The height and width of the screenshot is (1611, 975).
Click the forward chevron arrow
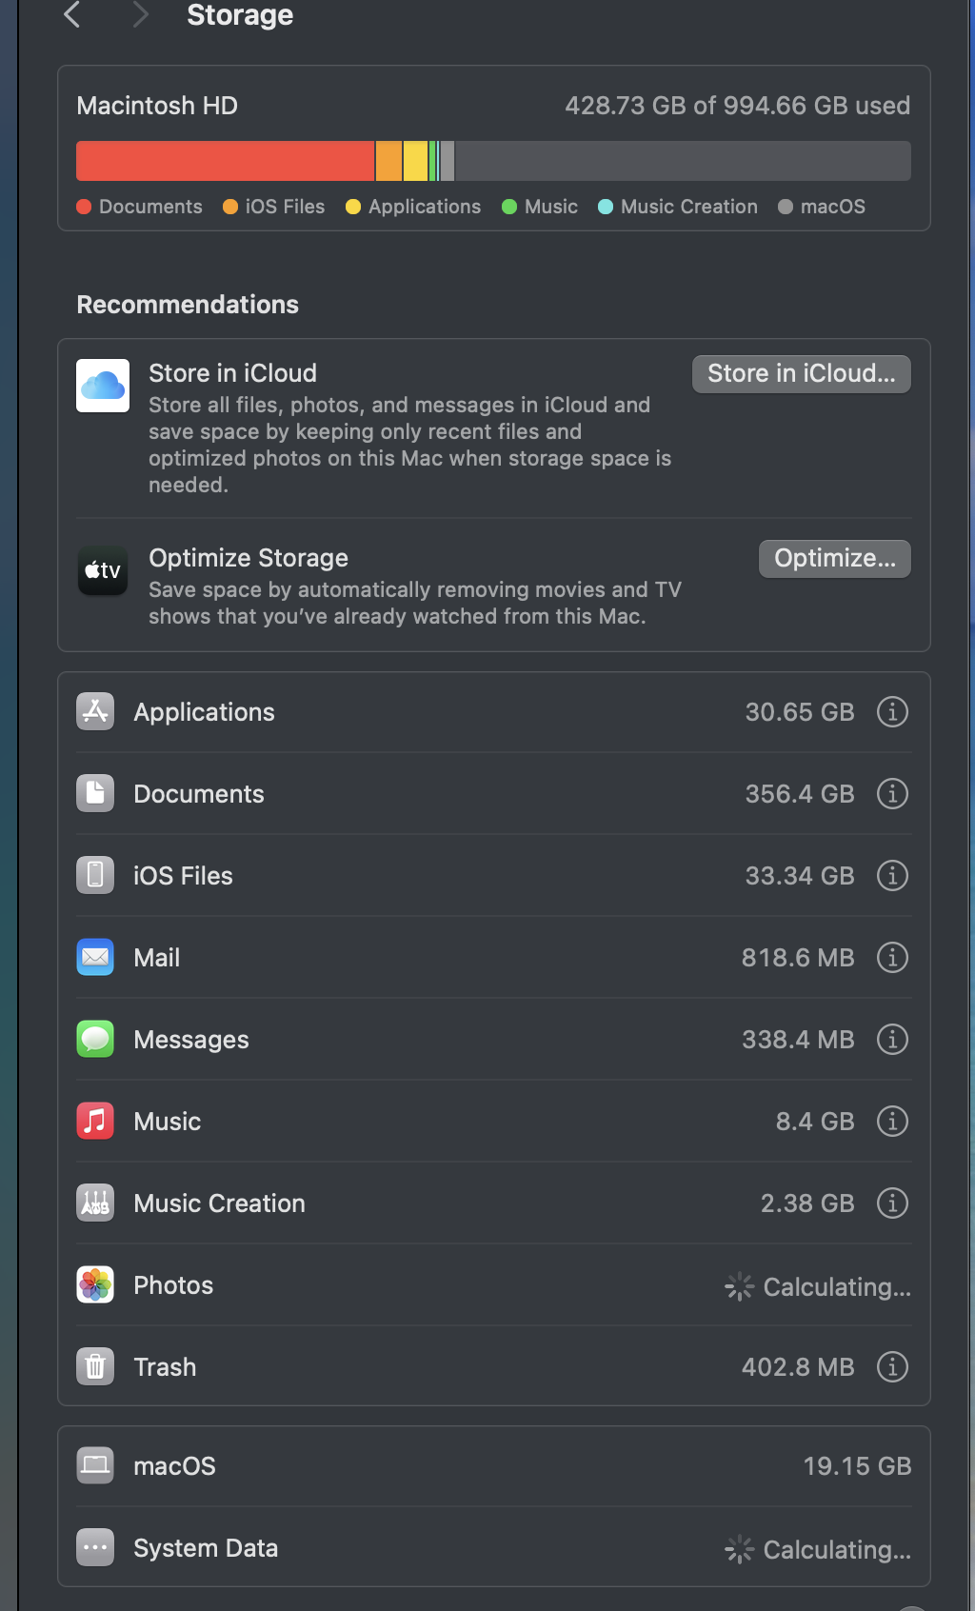[x=140, y=15]
